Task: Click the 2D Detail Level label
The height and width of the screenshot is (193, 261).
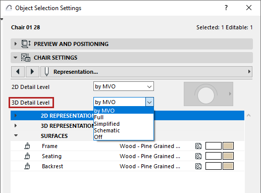Action: coord(30,87)
